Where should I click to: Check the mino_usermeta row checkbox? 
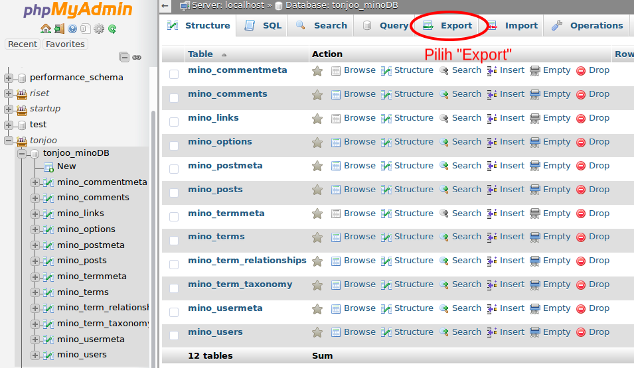point(174,312)
